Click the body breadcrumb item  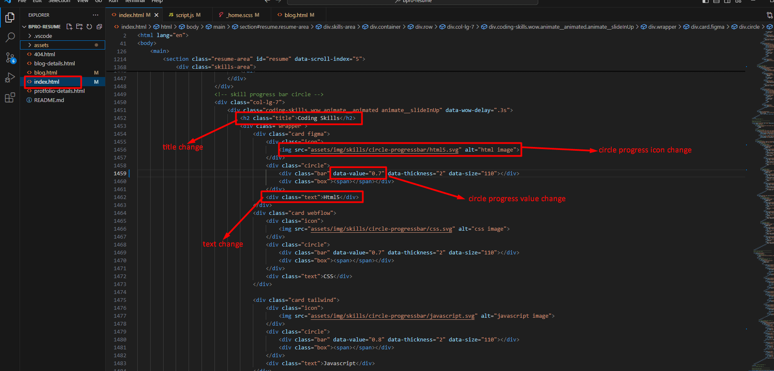[189, 27]
